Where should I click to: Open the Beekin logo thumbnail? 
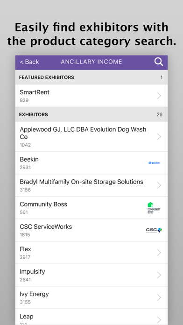point(154,163)
